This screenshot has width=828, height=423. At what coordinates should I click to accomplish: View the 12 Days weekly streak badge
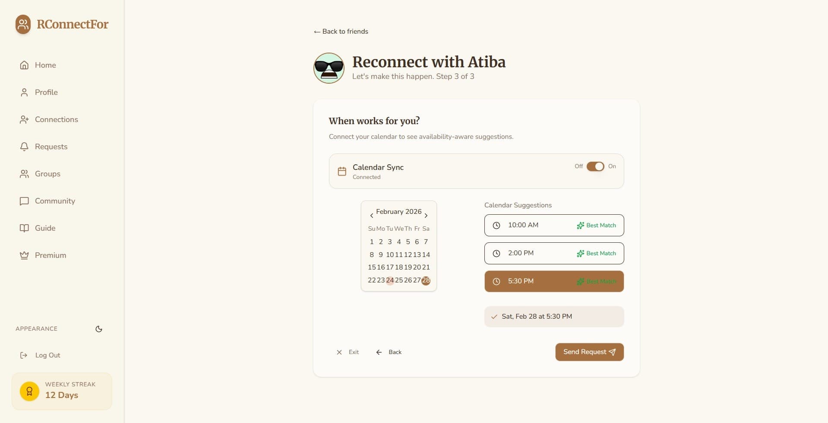[x=62, y=391]
